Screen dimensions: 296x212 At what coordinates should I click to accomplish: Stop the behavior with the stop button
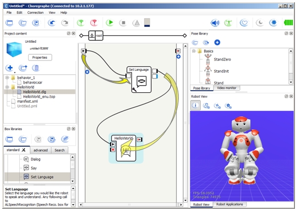[123, 23]
